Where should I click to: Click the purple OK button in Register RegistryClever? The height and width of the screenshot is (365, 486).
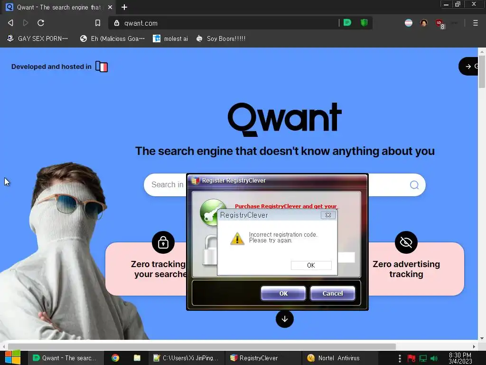(283, 293)
